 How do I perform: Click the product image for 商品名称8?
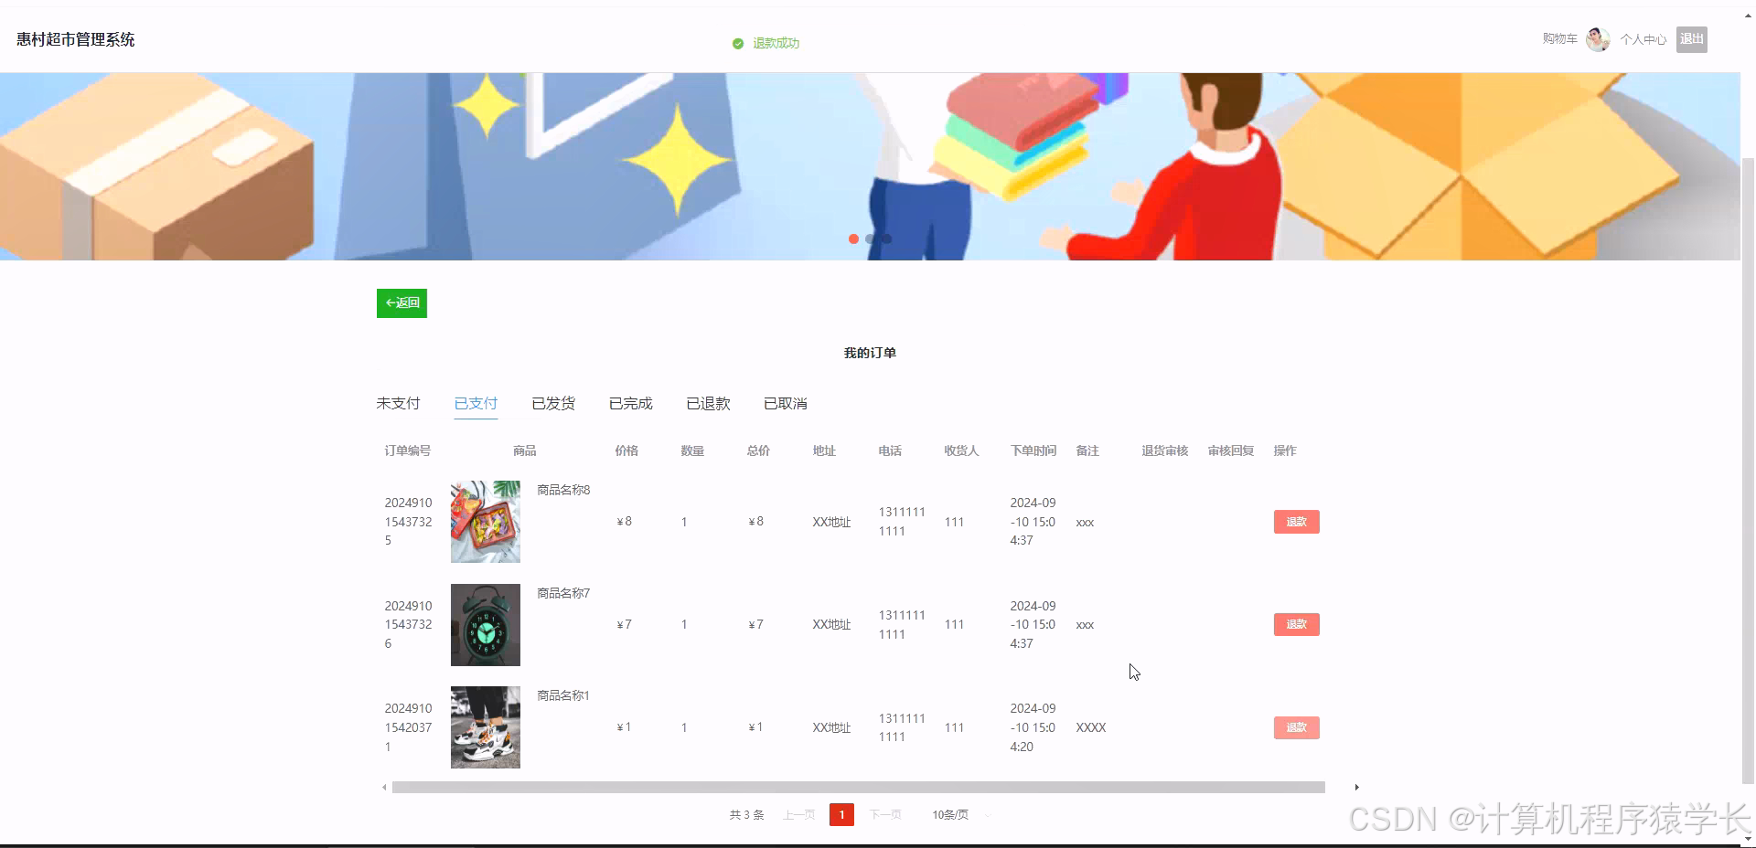click(x=485, y=522)
